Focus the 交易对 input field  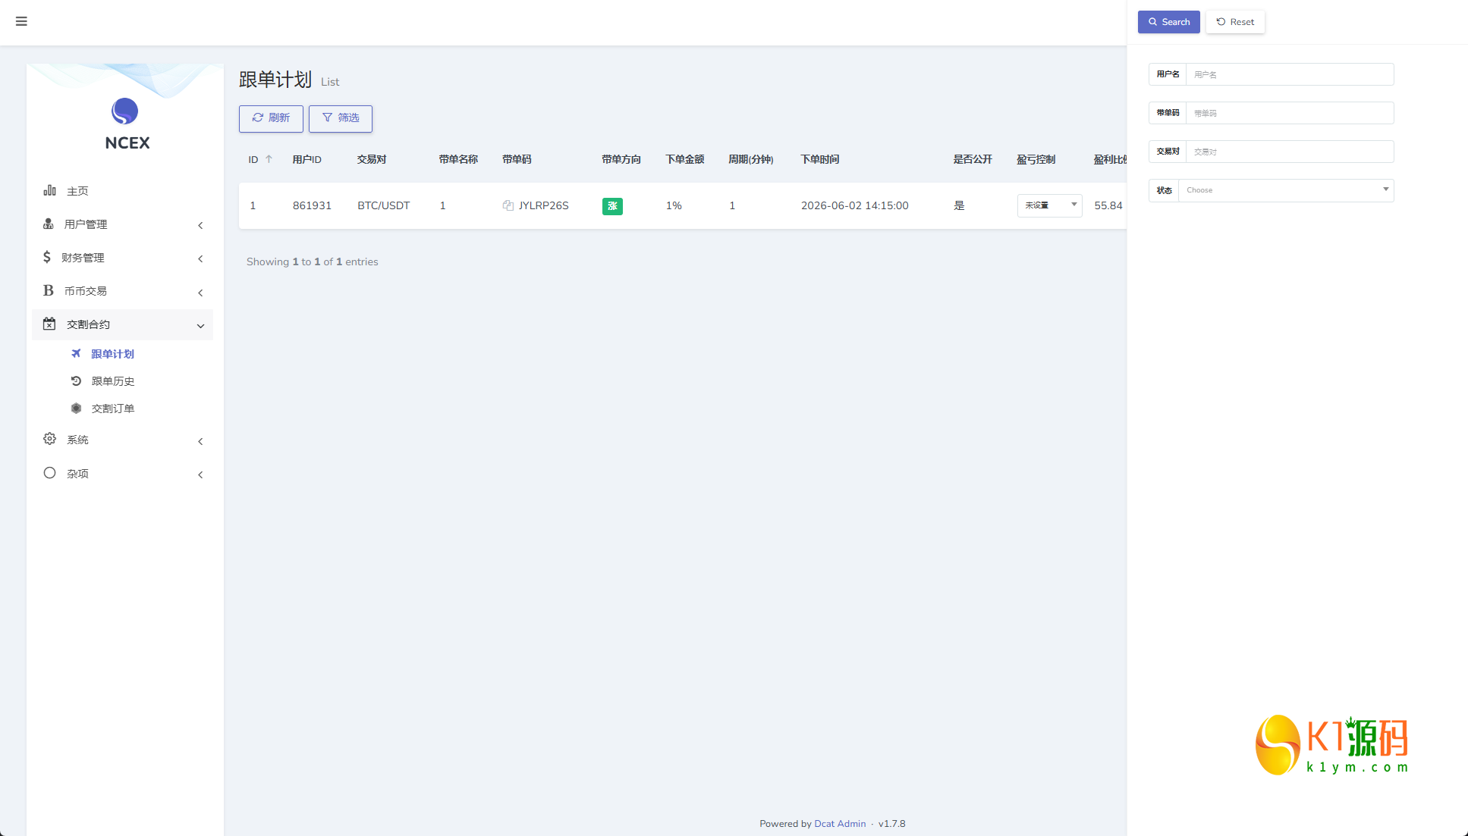pyautogui.click(x=1290, y=152)
